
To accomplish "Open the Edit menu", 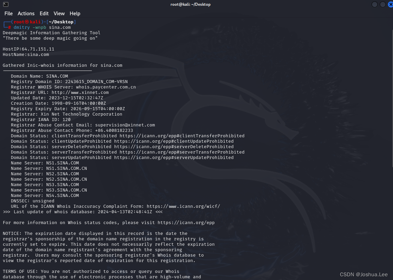I will [44, 14].
